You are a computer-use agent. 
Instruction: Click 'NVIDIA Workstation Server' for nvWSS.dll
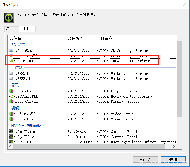[122, 74]
